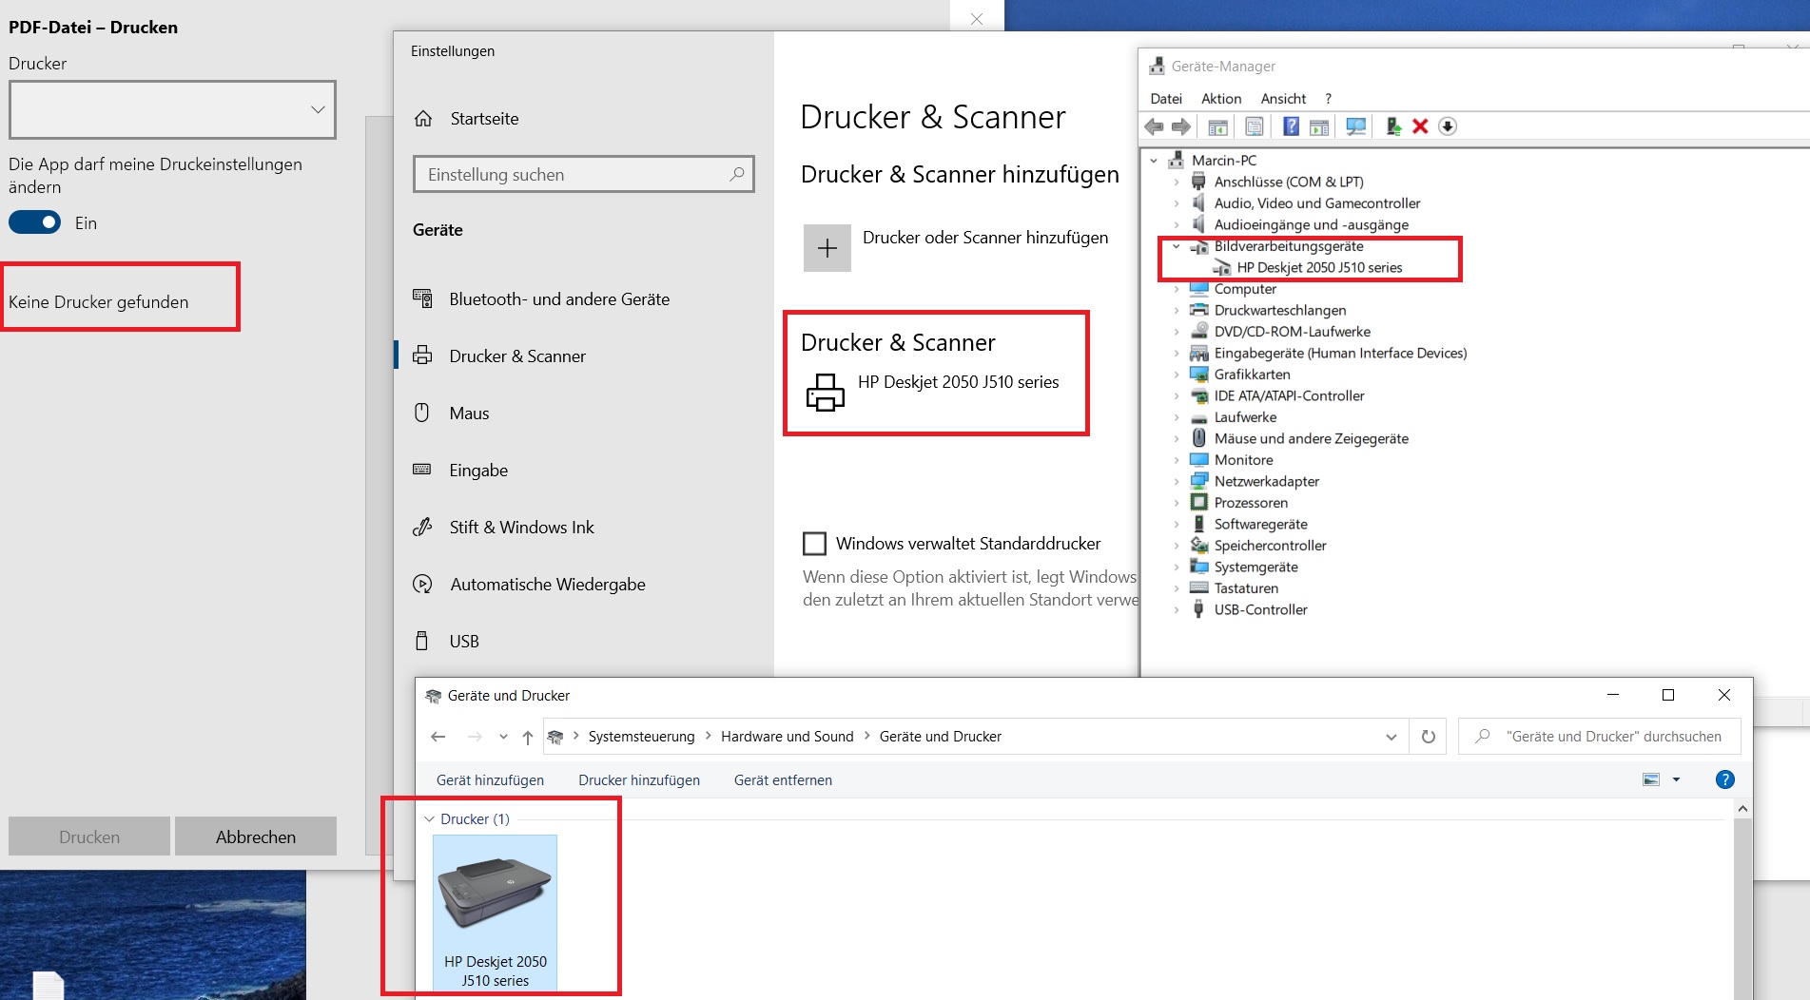Click Grafikkarten icon in device tree
1810x1000 pixels.
click(1198, 375)
